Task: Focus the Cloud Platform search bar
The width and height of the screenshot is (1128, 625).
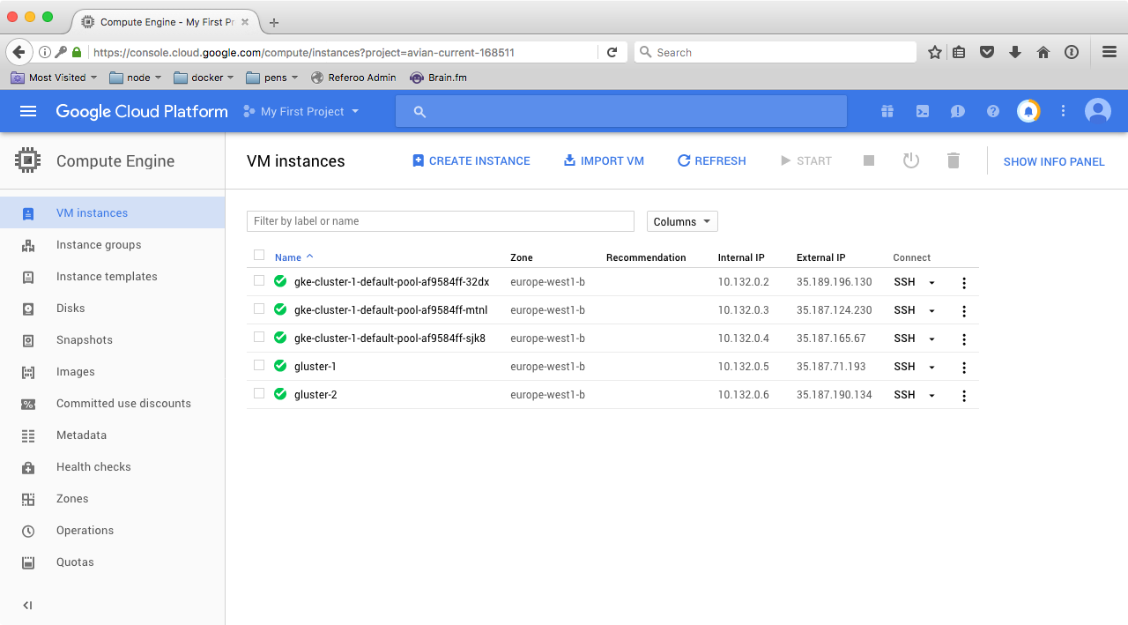Action: pos(621,111)
